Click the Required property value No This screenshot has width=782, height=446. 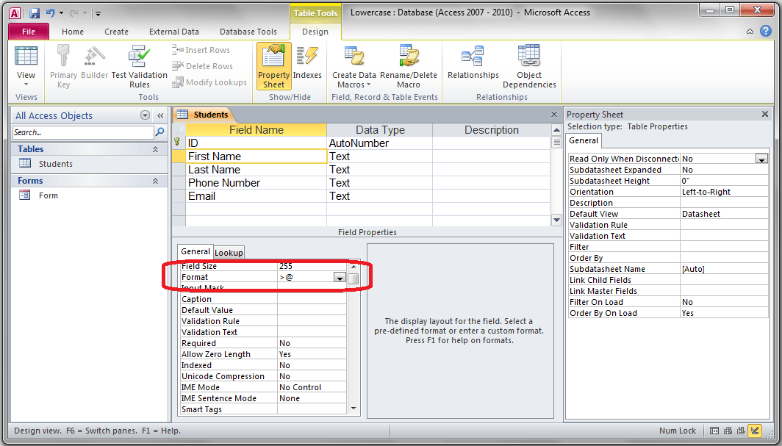point(311,343)
